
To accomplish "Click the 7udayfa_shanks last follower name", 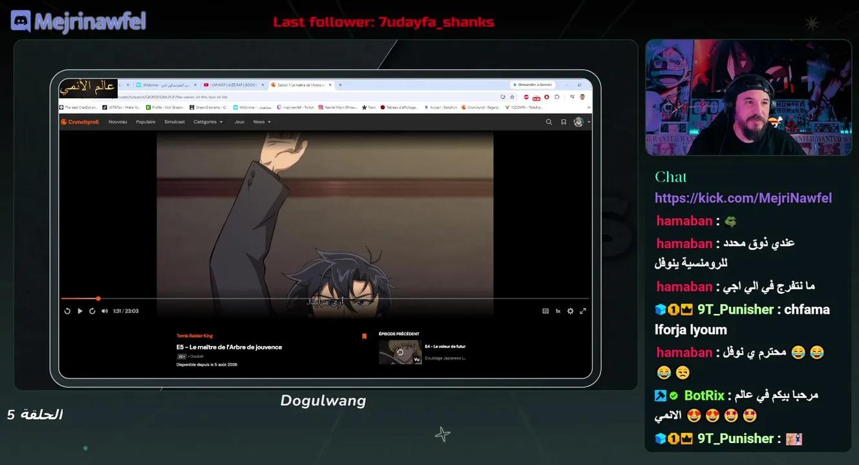I will click(x=437, y=22).
